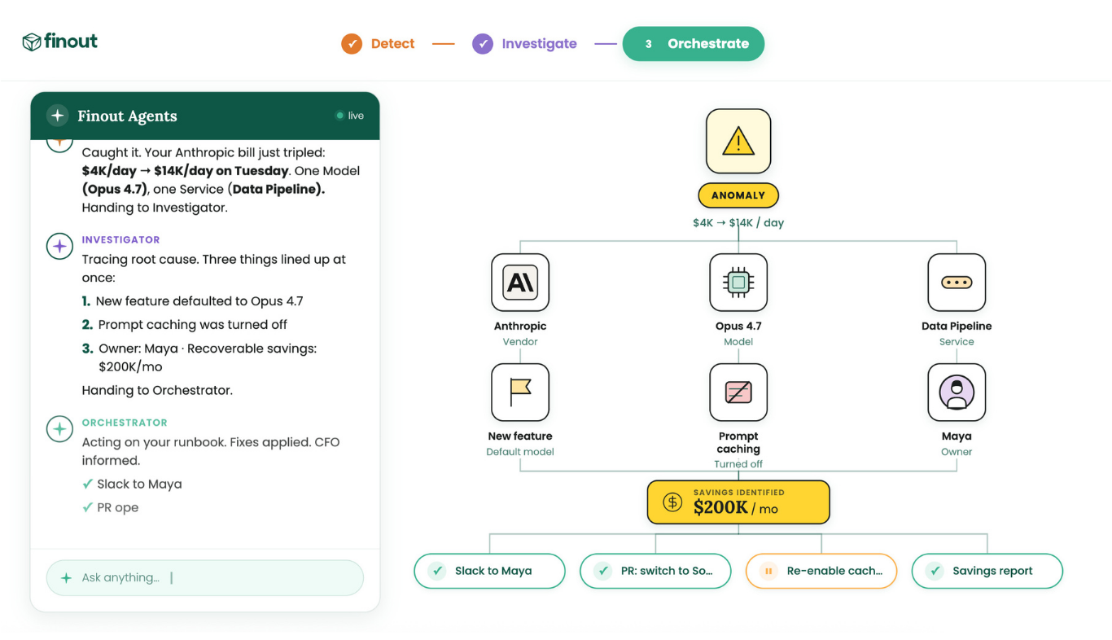Click the PR ope checklist line in chat
The image size is (1112, 640).
click(x=111, y=507)
